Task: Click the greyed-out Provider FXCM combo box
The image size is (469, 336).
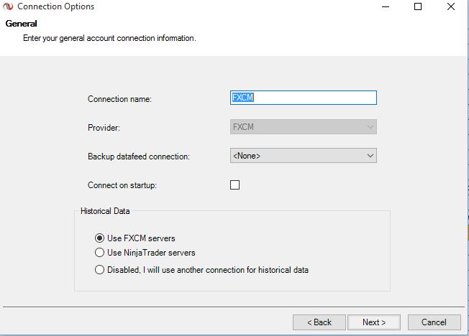Action: (x=303, y=127)
